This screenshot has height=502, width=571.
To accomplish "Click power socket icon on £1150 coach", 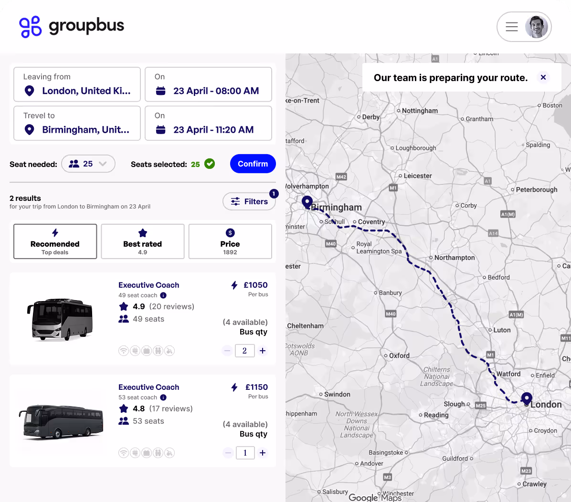I will (135, 453).
